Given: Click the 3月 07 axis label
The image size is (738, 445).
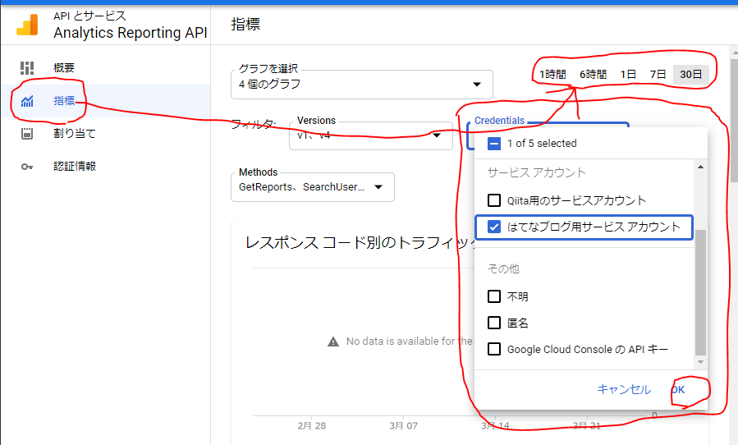Looking at the screenshot, I should click(x=403, y=425).
